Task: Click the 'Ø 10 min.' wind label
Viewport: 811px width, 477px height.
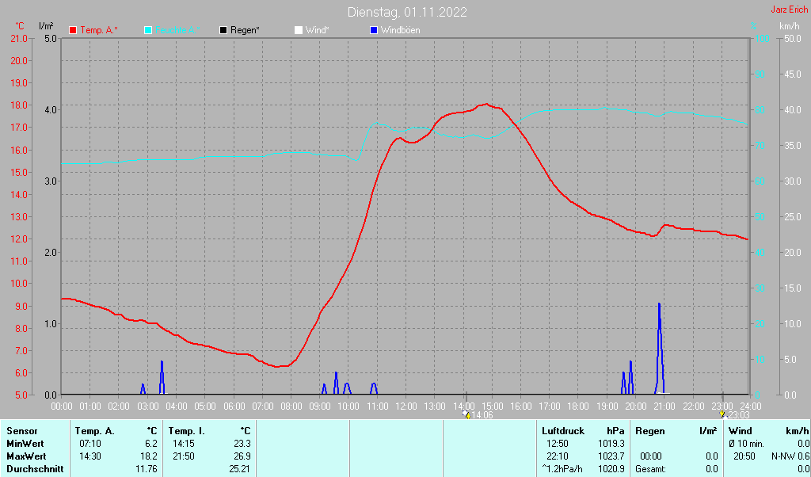Action: (x=746, y=444)
